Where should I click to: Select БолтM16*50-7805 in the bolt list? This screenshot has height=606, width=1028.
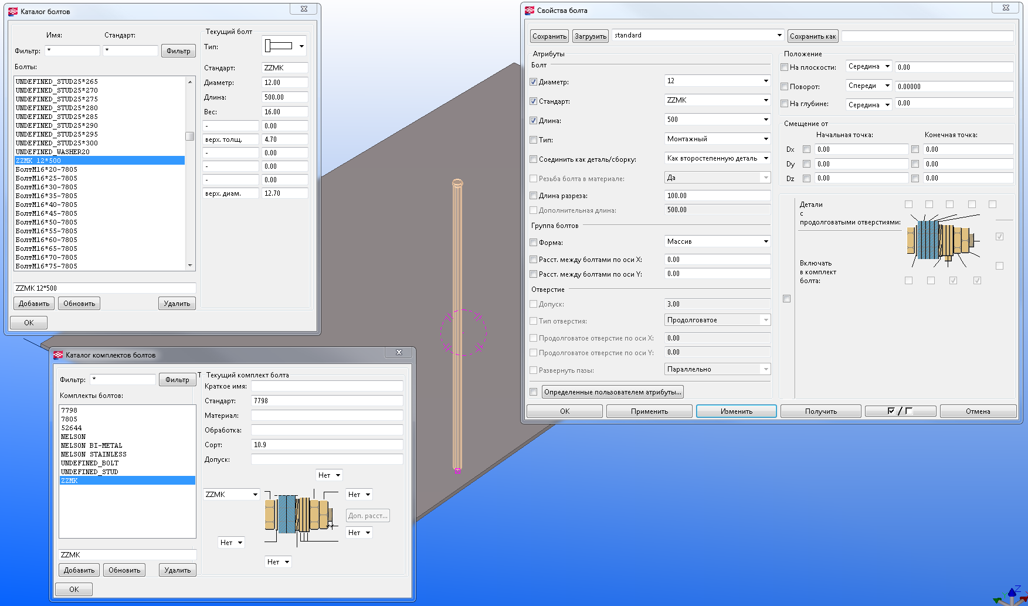[x=46, y=222]
